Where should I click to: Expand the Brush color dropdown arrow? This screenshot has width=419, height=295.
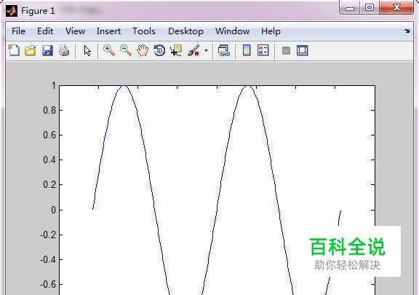[206, 50]
